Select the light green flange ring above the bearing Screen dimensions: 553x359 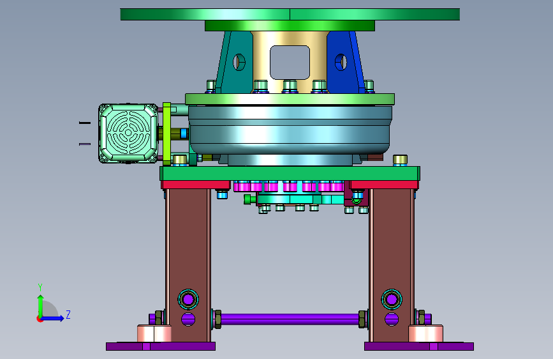[290, 99]
